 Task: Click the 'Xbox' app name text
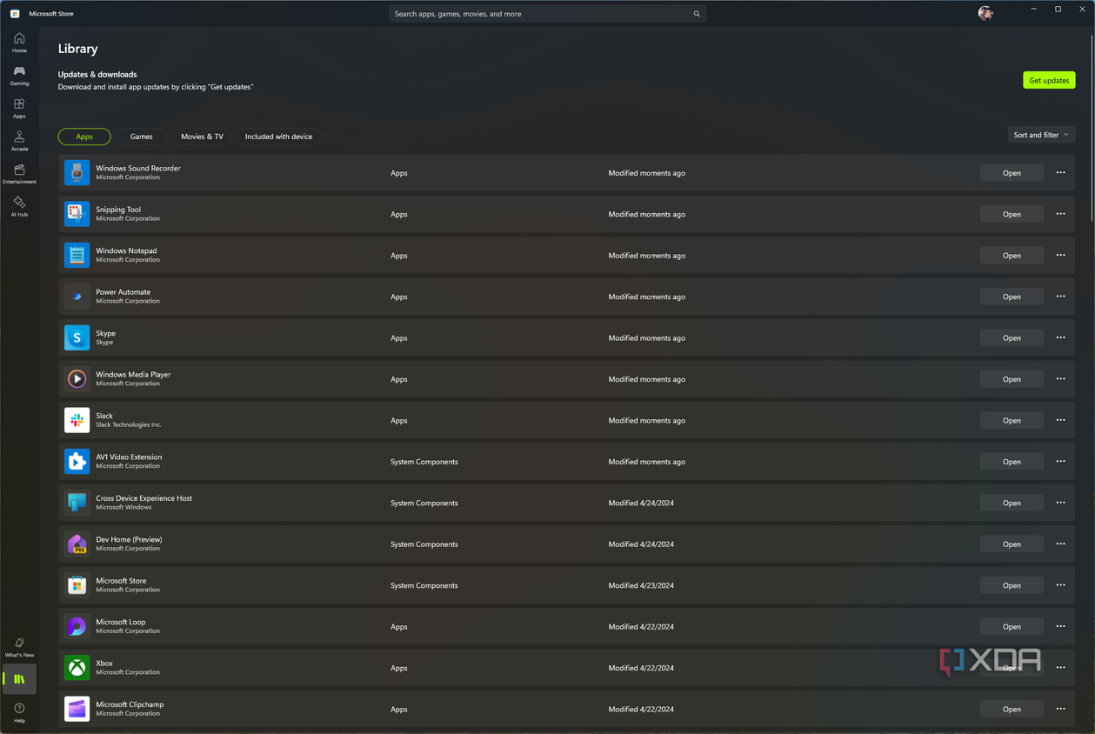pos(104,664)
